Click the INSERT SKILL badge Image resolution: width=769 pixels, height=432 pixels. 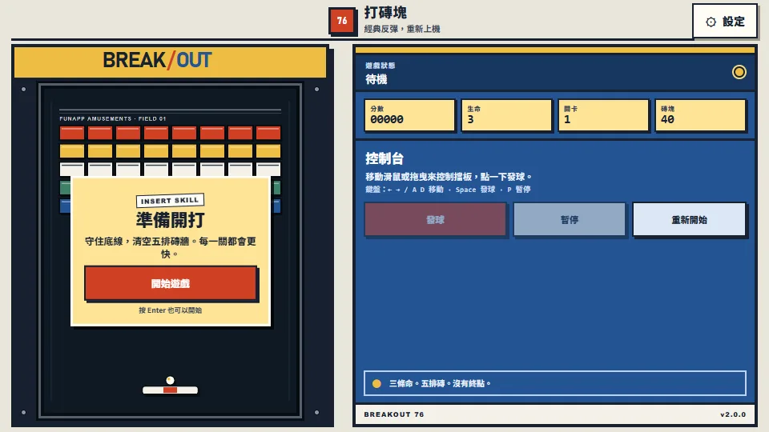point(170,200)
